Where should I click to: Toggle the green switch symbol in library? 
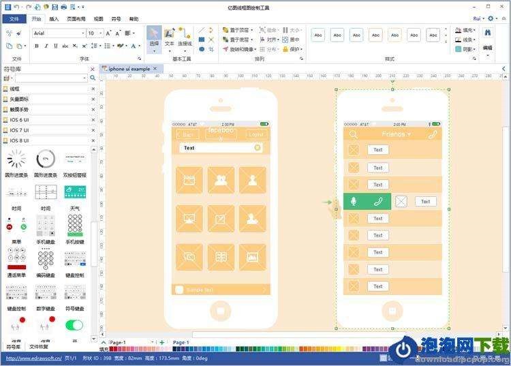tap(74, 324)
